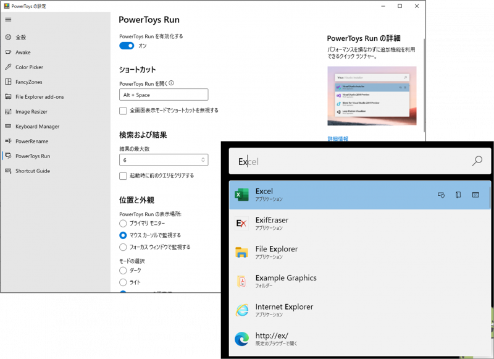Click the 結果の最大数 value 6

point(125,160)
